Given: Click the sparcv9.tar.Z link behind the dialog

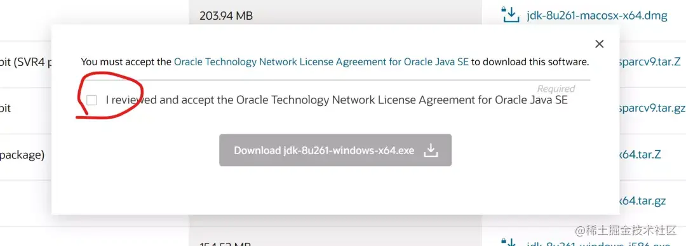Looking at the screenshot, I should 650,61.
